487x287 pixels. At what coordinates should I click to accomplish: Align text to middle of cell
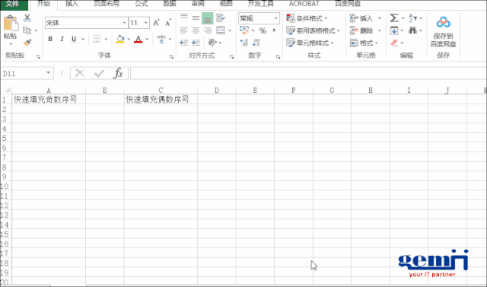click(196, 18)
